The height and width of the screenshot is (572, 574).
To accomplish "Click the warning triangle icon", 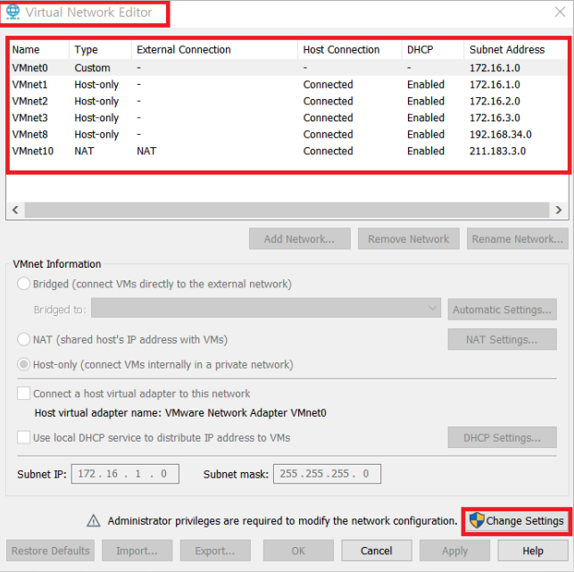I will click(94, 520).
